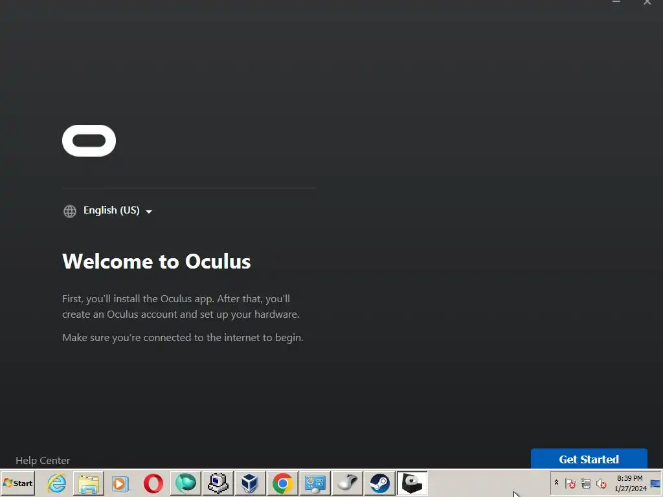Screen dimensions: 663x497
Task: Open the computer icon app in the taskbar
Action: click(218, 483)
